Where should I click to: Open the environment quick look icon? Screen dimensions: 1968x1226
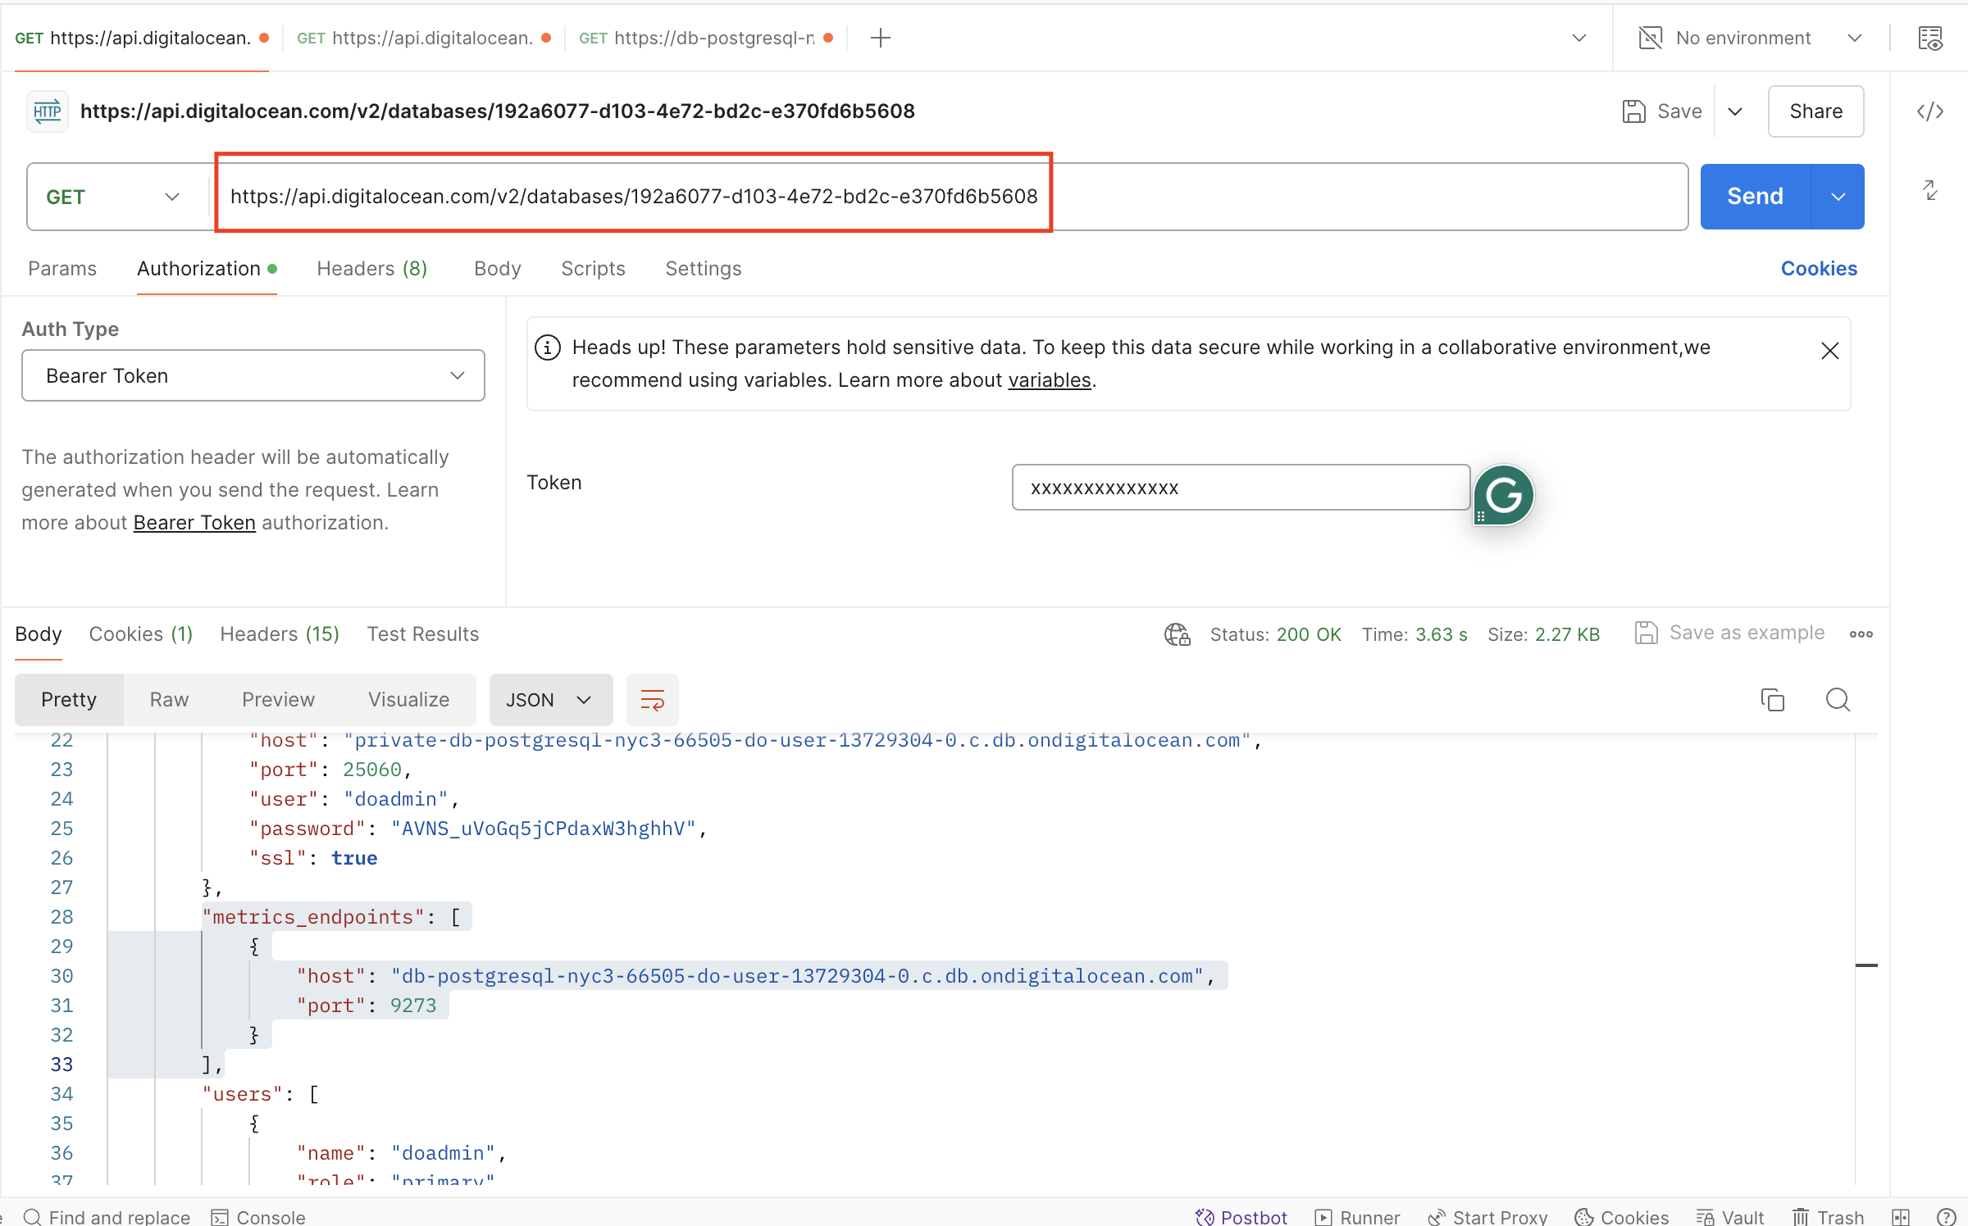tap(1929, 39)
